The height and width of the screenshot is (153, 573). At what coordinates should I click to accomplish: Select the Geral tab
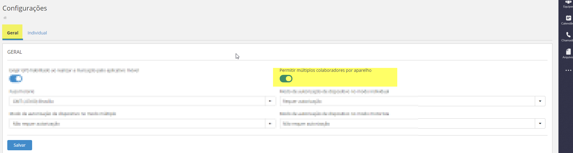click(x=13, y=33)
